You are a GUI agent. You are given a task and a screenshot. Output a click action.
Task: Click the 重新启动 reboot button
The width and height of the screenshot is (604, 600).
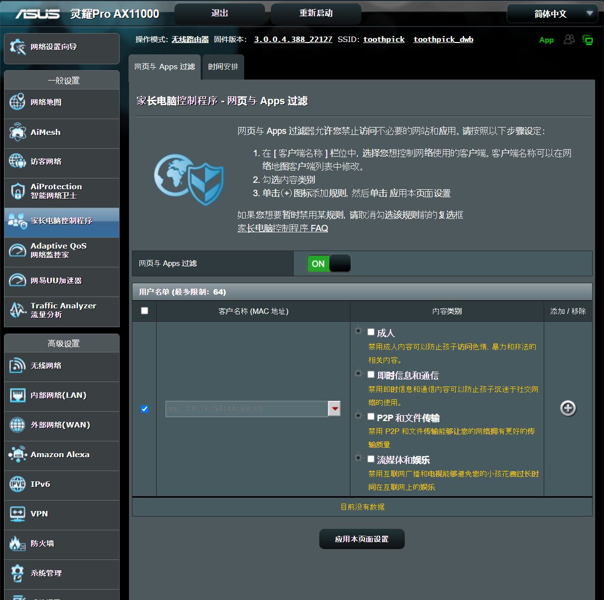(316, 13)
